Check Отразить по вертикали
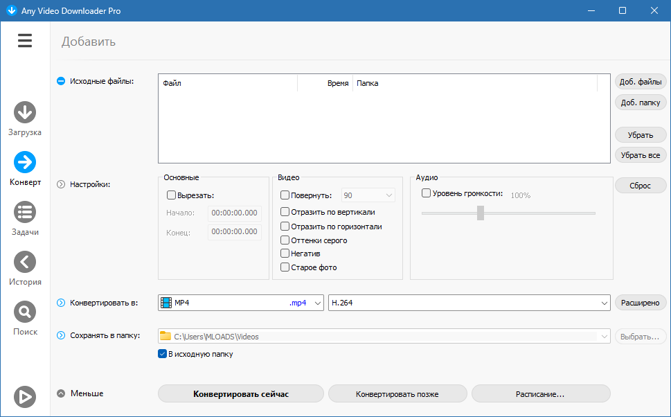Screen dimensions: 671x417 coord(285,211)
